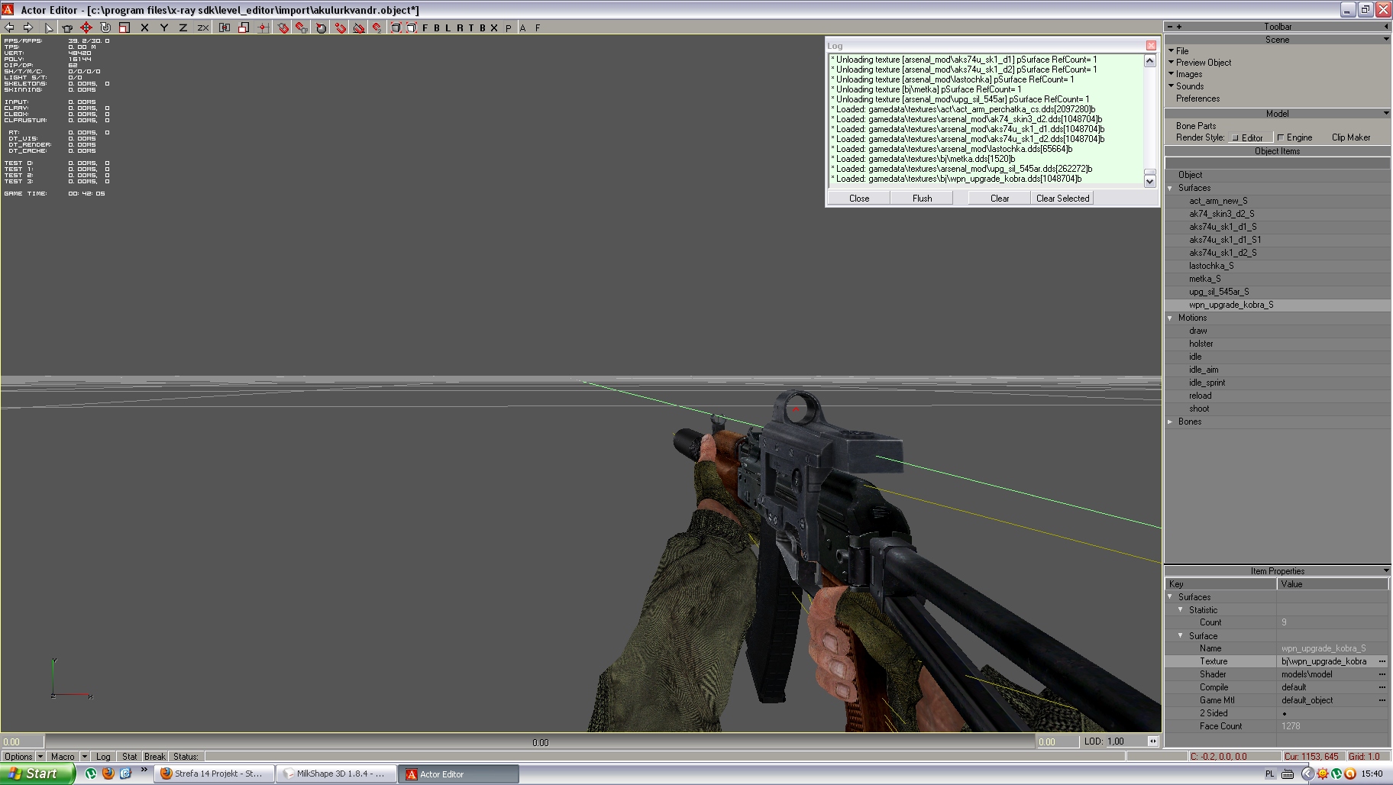
Task: Select the idle_aim motion
Action: pyautogui.click(x=1204, y=370)
